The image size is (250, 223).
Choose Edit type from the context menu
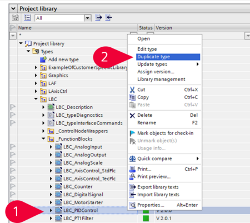[x=147, y=49]
